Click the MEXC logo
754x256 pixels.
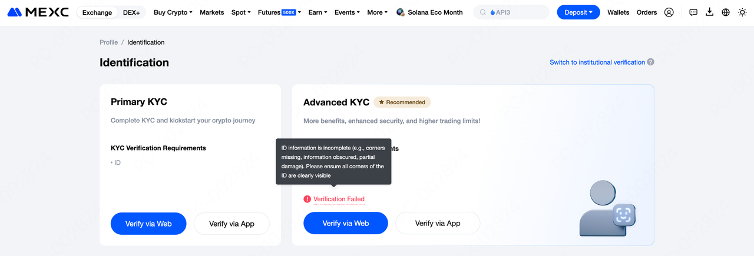pos(38,12)
